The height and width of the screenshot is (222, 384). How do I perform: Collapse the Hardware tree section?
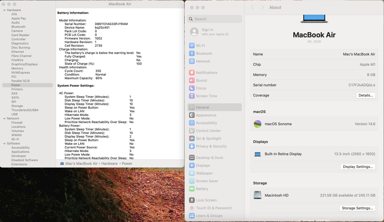click(4, 10)
